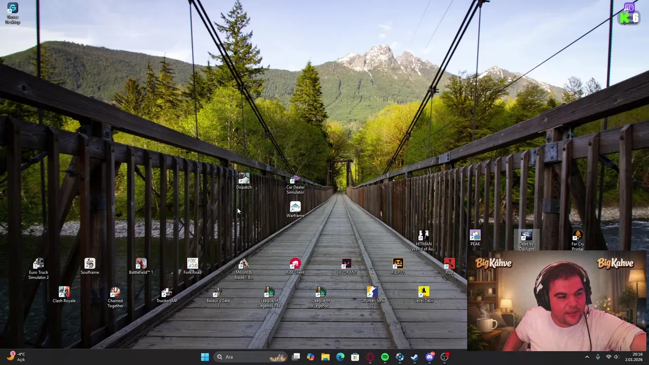Open the Clash Royale shortcut
This screenshot has width=649, height=365.
64,295
